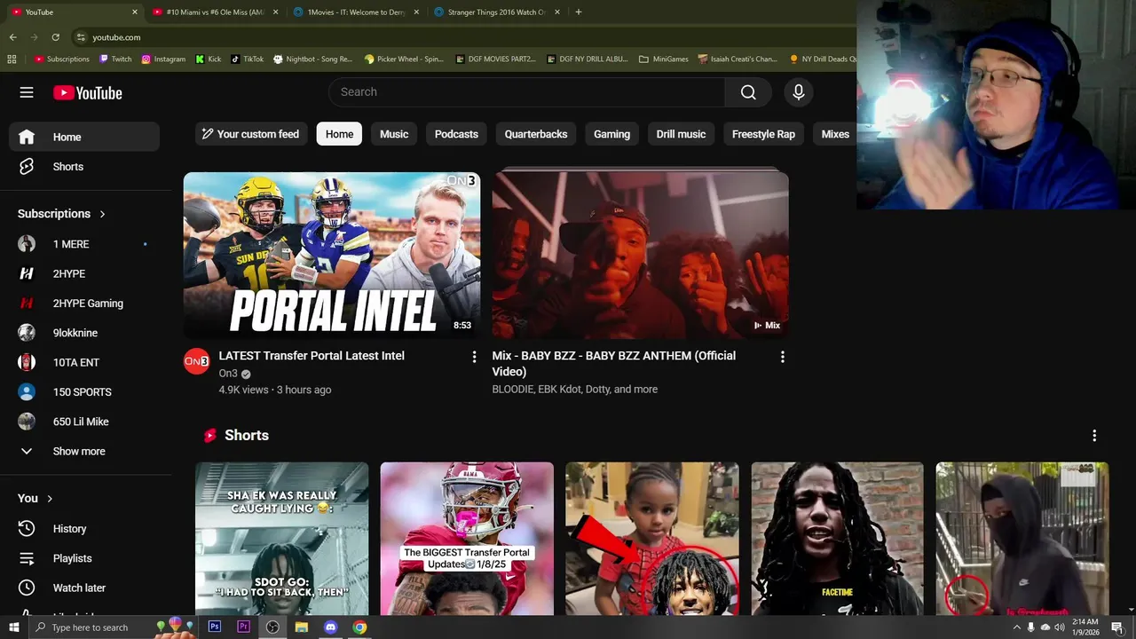
Task: Open the Home item in sidebar
Action: pyautogui.click(x=84, y=137)
